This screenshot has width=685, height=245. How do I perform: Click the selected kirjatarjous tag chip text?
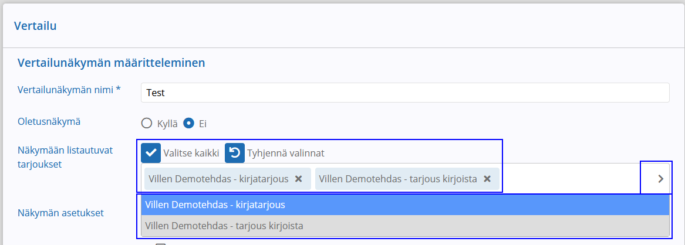tap(218, 179)
